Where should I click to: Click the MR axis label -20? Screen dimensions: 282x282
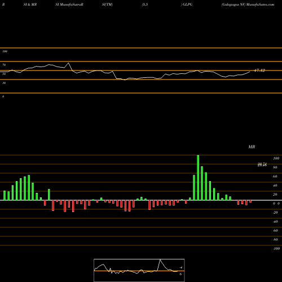275,213
